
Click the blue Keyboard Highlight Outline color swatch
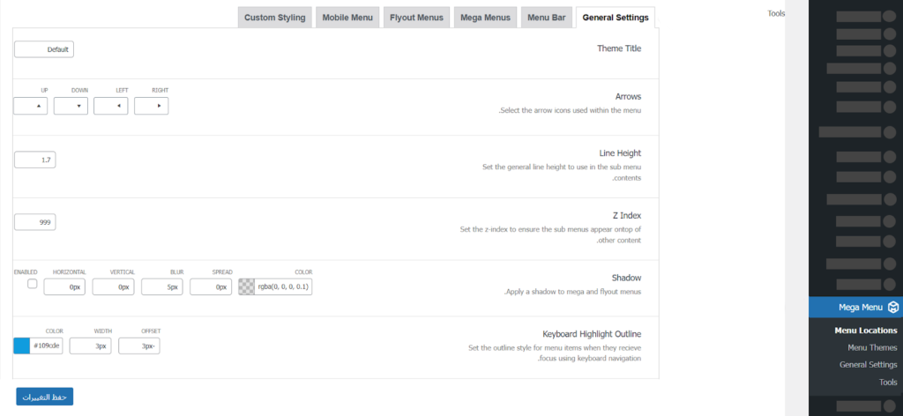[x=22, y=345]
